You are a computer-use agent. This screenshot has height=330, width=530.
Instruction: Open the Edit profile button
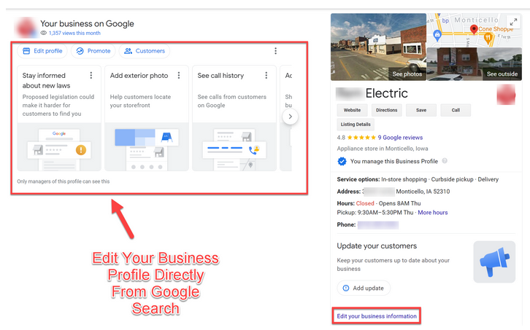(x=42, y=51)
